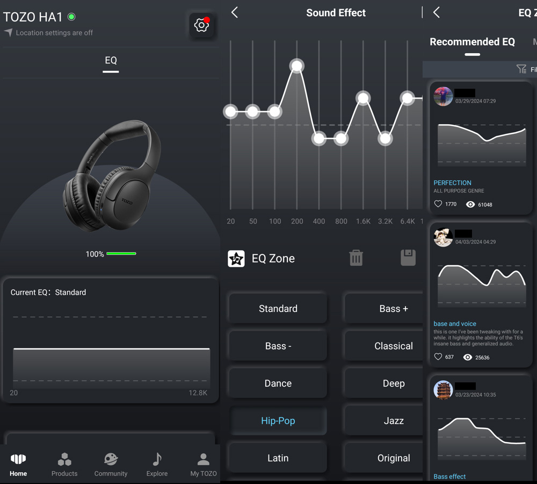Image resolution: width=537 pixels, height=484 pixels.
Task: Open the Explore tab
Action: [157, 465]
